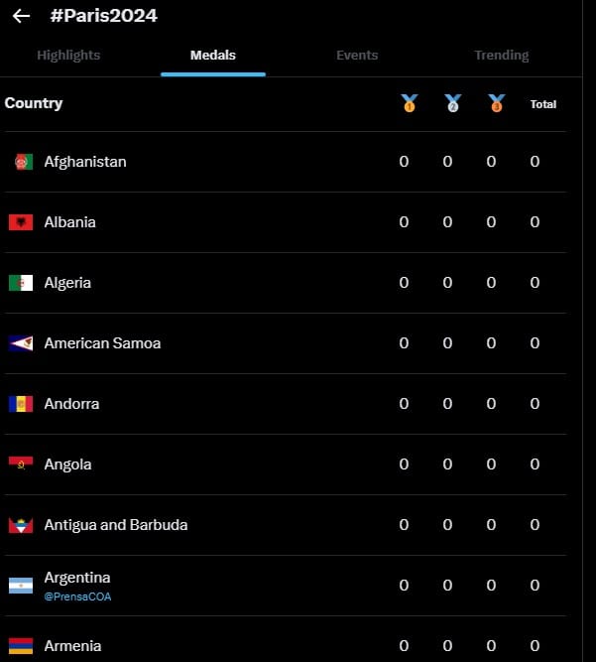Click the Angola flag icon
Screen dimensions: 596x662
pyautogui.click(x=21, y=463)
